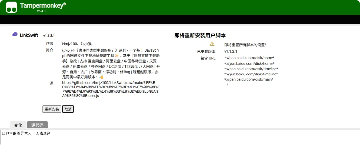The width and height of the screenshot is (360, 147).
Task: Click the 已安装版本 label
Action: pyautogui.click(x=206, y=52)
